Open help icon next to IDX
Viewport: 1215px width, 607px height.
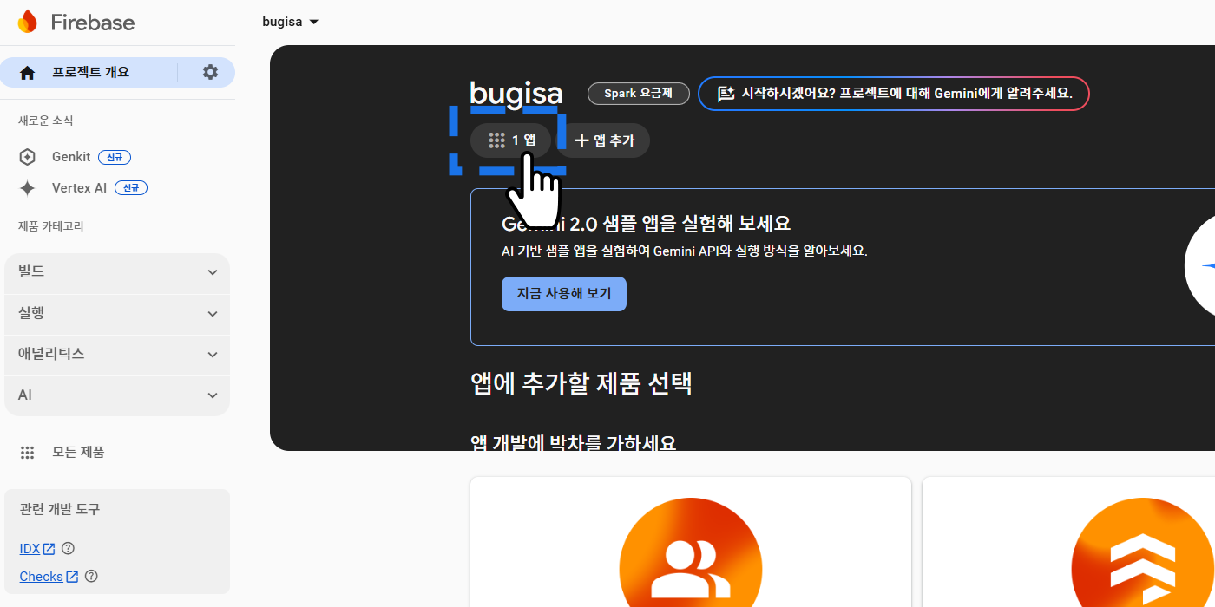pos(69,548)
